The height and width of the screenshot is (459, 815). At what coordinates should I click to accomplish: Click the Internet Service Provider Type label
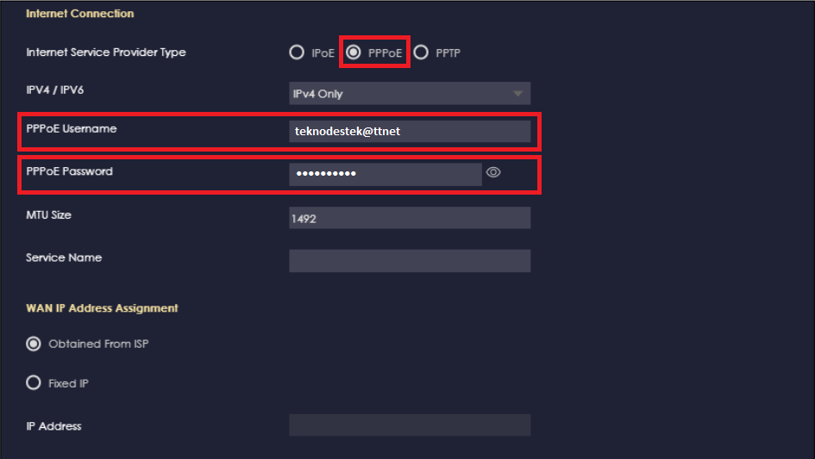point(105,53)
